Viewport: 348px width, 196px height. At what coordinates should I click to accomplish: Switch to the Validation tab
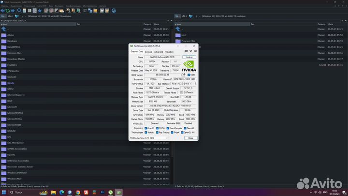click(x=169, y=51)
